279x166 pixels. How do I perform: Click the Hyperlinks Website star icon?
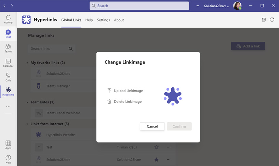point(39,135)
